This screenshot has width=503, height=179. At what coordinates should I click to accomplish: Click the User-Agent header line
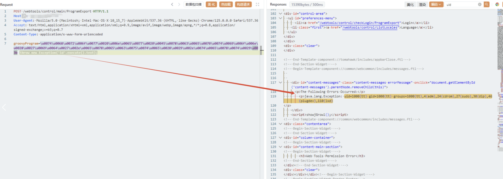coord(136,21)
